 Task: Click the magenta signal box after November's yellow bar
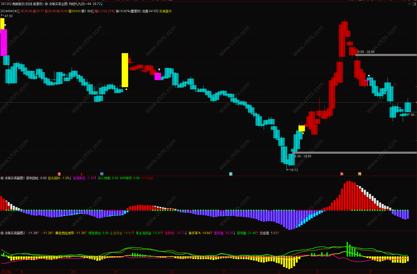pyautogui.click(x=158, y=76)
